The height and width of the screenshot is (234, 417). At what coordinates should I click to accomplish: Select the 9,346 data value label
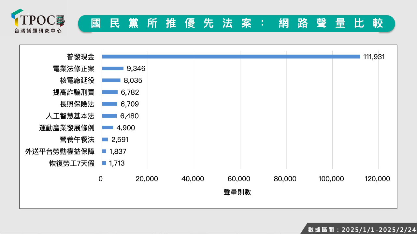point(136,69)
